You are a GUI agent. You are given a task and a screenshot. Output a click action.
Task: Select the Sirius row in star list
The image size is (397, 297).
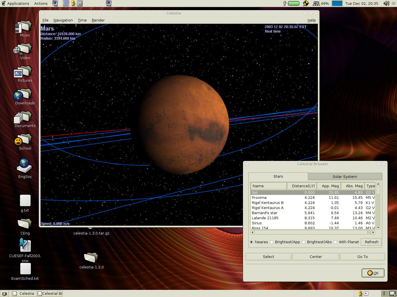[x=313, y=223]
